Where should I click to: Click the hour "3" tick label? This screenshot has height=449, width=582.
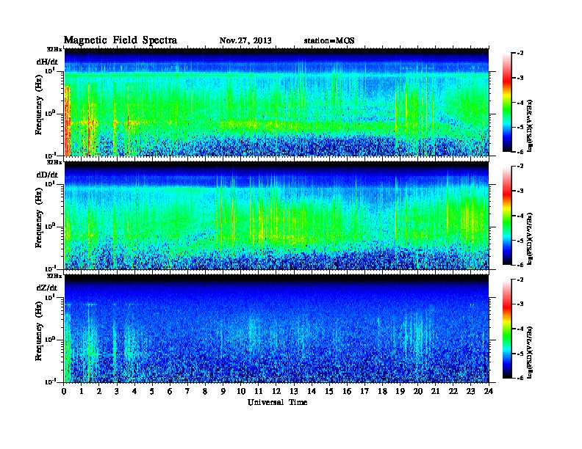click(x=117, y=392)
